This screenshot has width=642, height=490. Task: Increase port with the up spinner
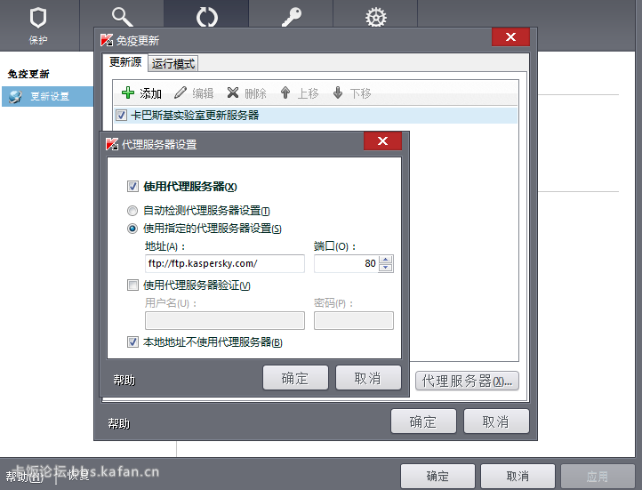[x=386, y=259]
